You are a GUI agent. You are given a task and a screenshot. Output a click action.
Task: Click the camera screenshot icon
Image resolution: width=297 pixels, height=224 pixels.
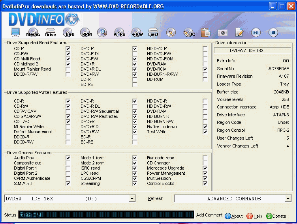coord(223,33)
